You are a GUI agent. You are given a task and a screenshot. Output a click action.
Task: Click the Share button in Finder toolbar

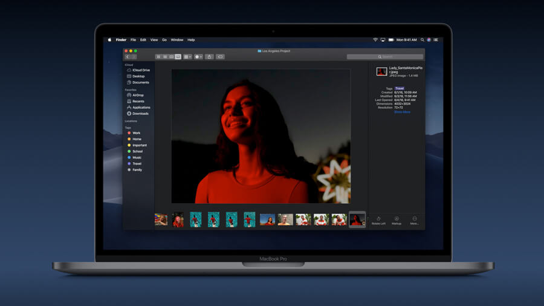click(209, 57)
